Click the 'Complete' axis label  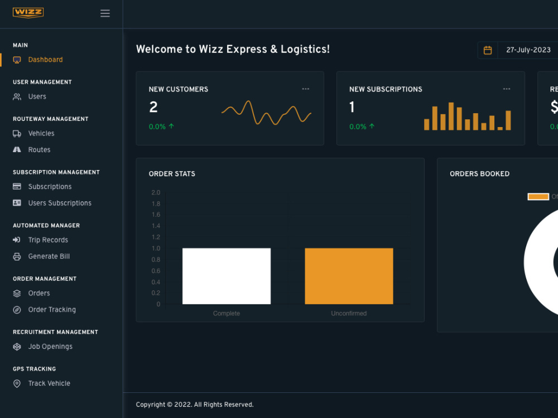coord(227,313)
